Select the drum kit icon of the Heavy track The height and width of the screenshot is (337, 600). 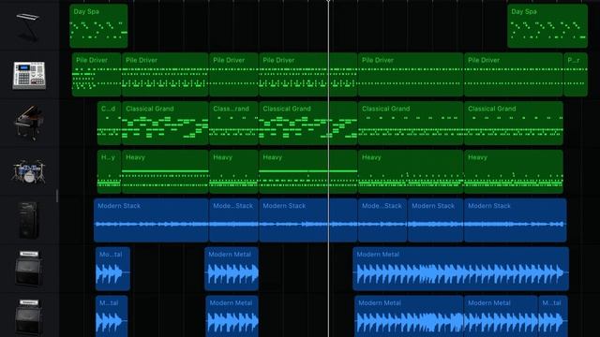pos(29,172)
